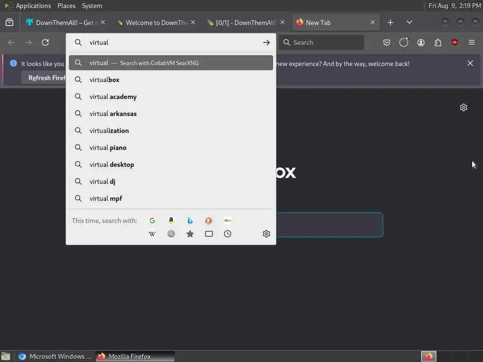
Task: Search with DuckDuckGo one-off engine
Action: 208,221
